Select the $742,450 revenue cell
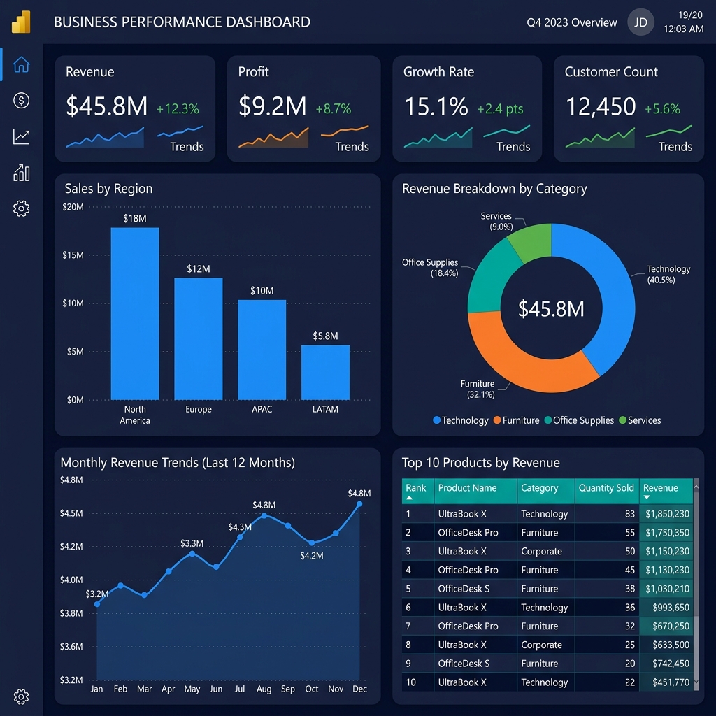 pos(666,664)
